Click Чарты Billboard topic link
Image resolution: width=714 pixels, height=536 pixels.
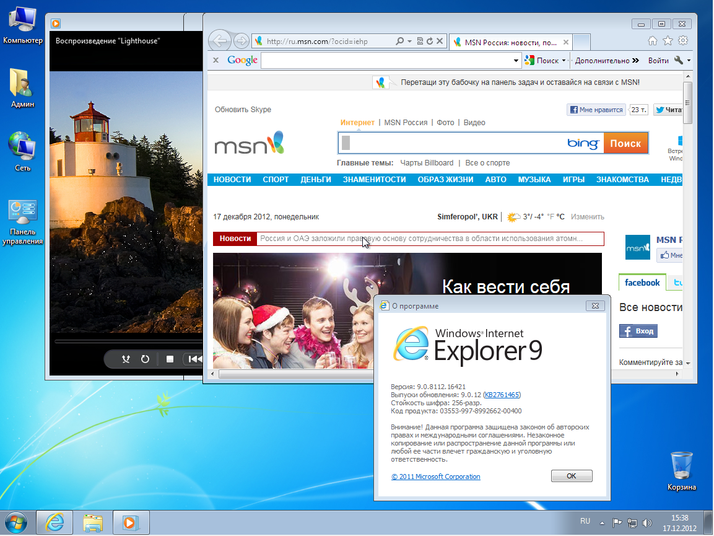(427, 163)
